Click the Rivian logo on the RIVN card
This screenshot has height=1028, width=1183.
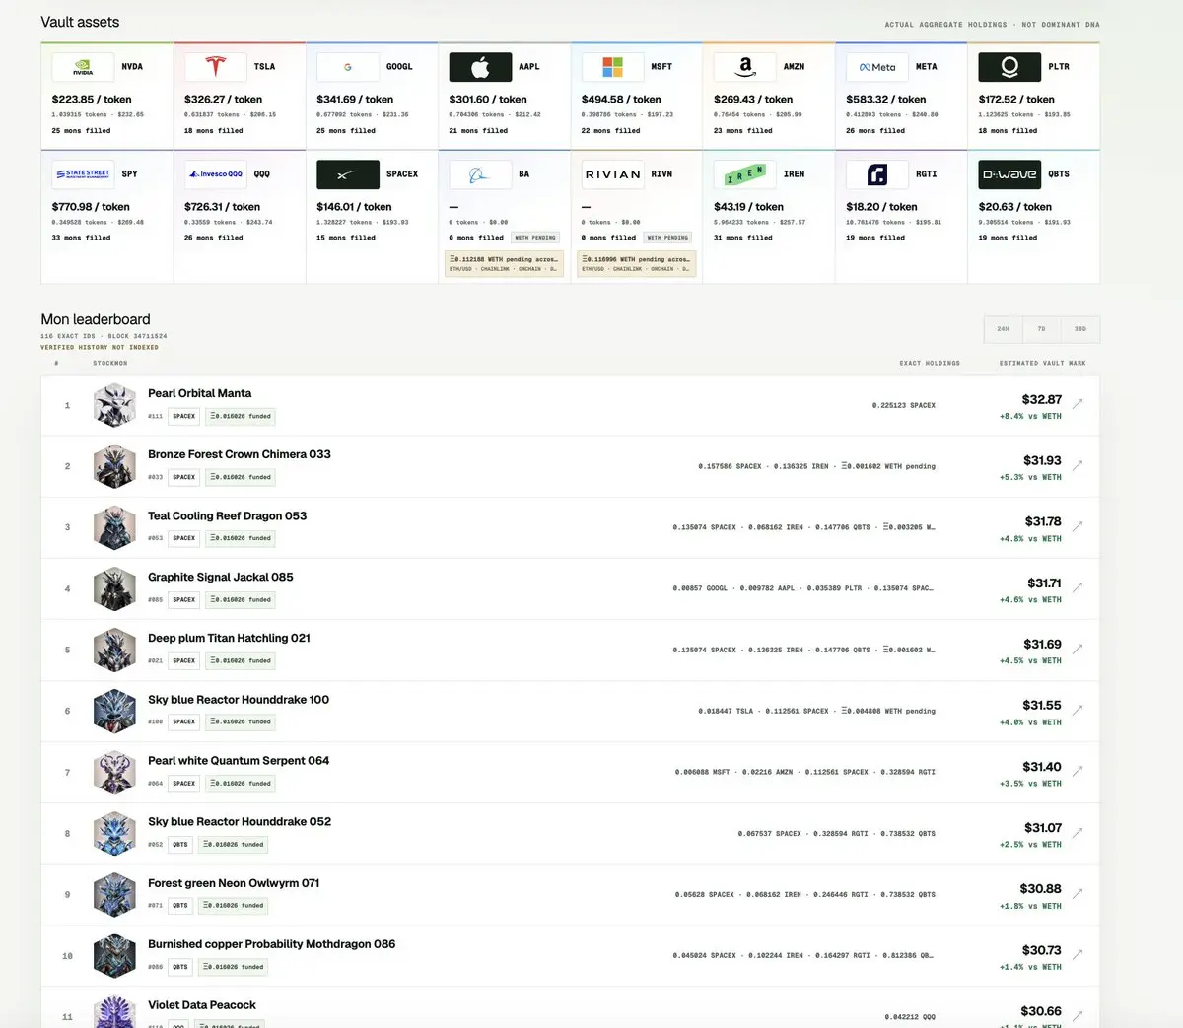point(612,174)
